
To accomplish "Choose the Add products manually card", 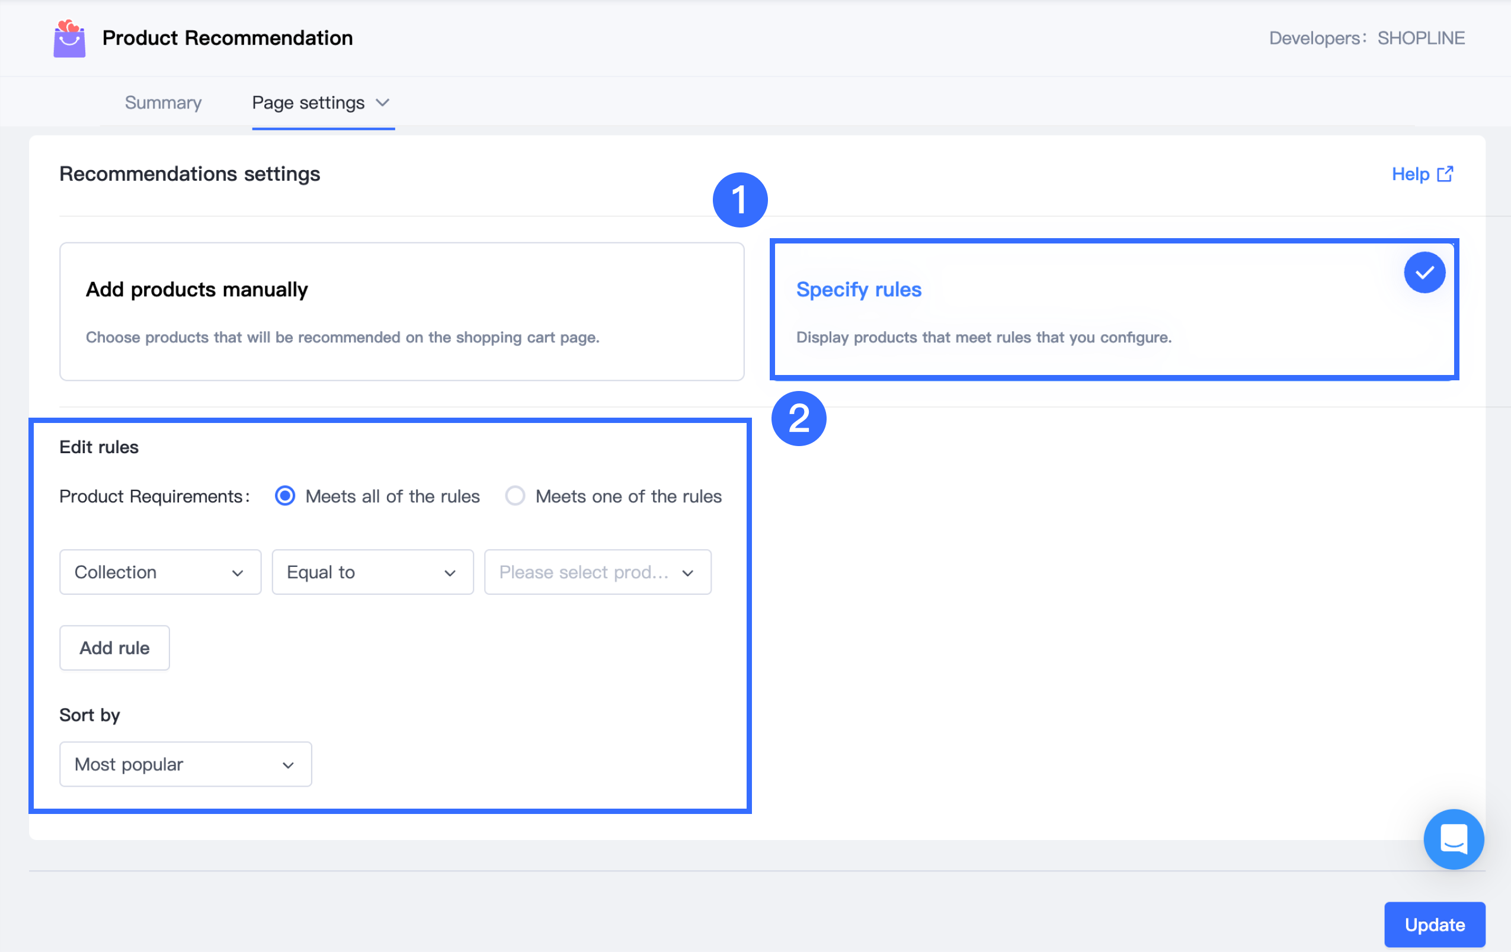I will coord(402,312).
